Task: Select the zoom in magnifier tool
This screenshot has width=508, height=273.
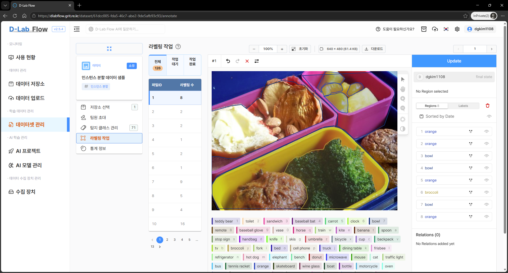Action: pos(403,99)
